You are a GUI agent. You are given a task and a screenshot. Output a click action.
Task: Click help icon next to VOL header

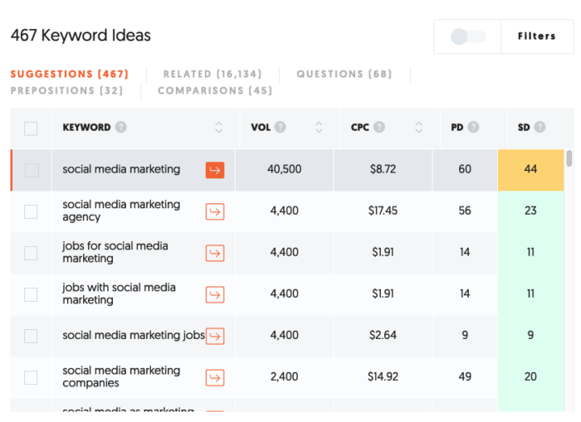click(x=281, y=128)
